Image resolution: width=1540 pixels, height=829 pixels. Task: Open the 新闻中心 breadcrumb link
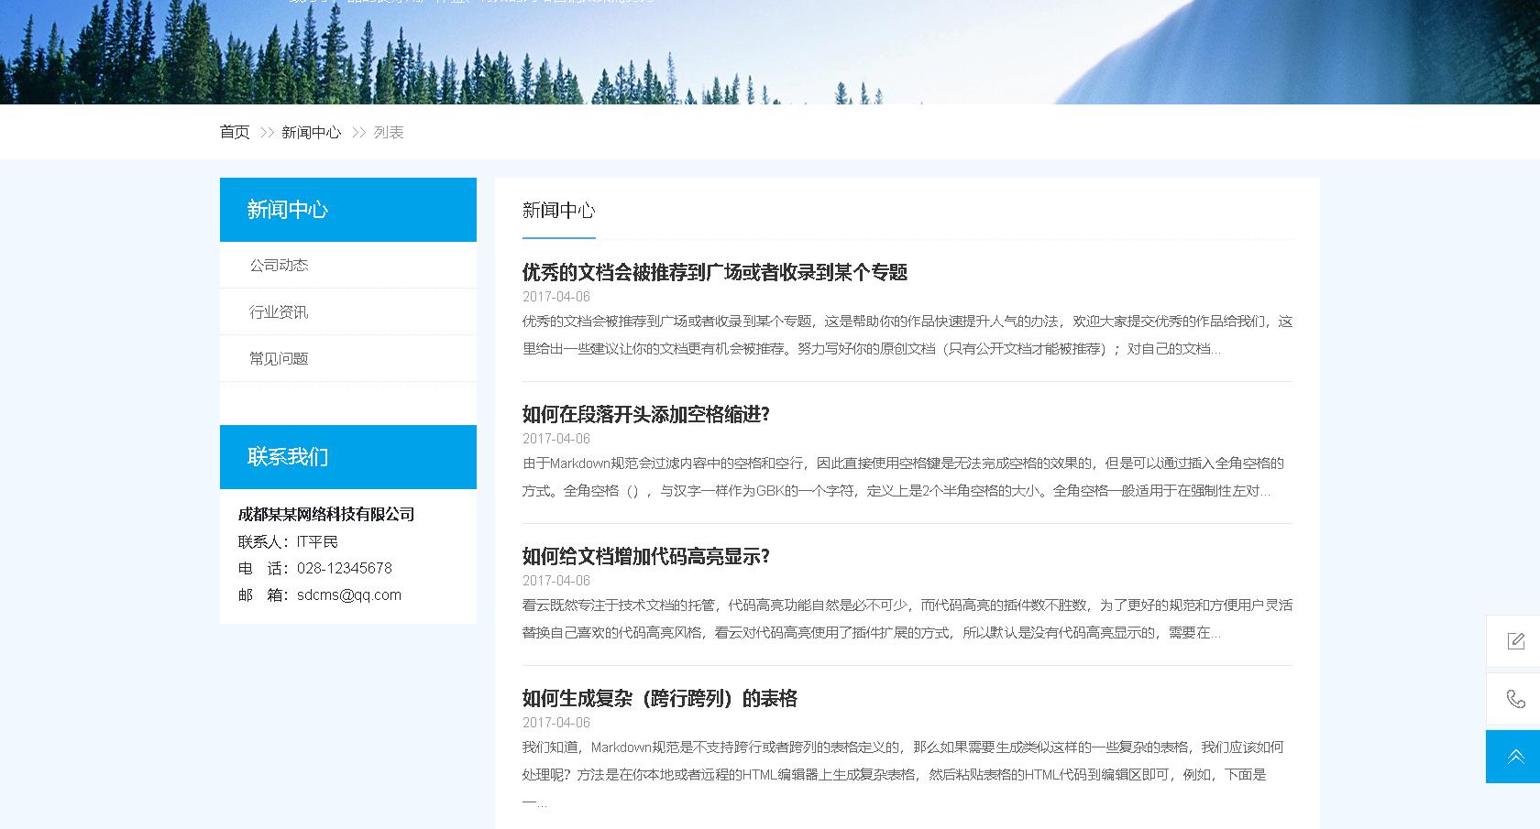(x=310, y=132)
